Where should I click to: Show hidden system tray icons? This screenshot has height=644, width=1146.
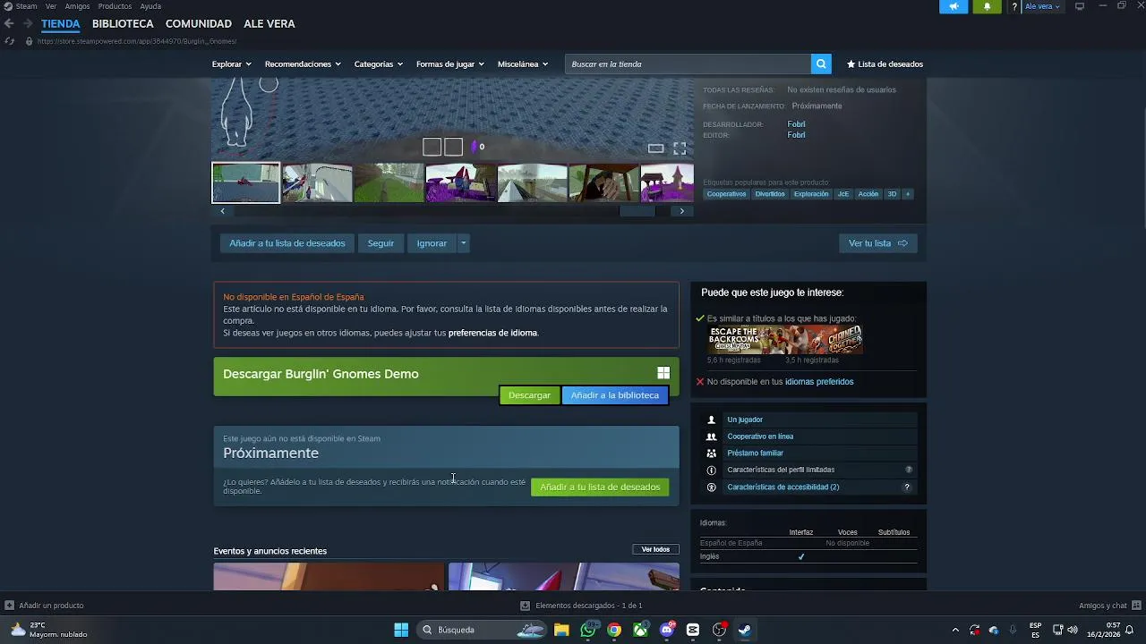(955, 630)
